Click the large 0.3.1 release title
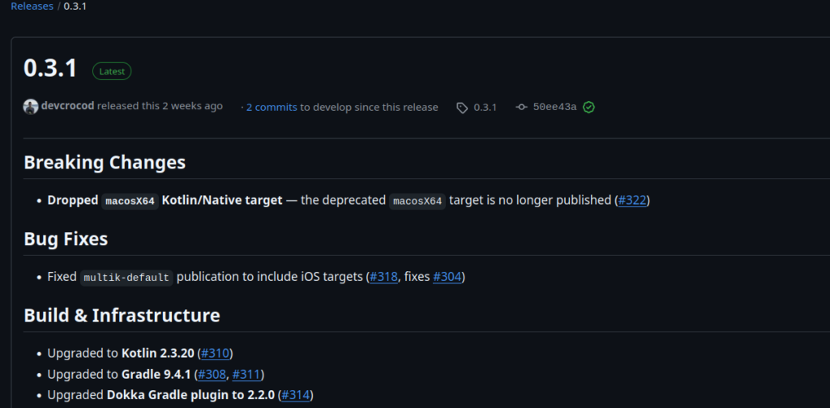This screenshot has width=830, height=408. (x=50, y=69)
